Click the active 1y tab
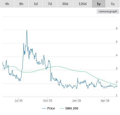 click(x=99, y=4)
